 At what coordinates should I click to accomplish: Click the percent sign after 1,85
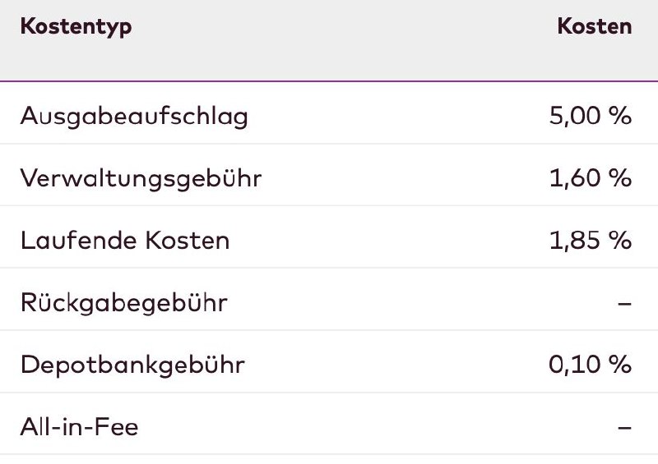point(619,241)
